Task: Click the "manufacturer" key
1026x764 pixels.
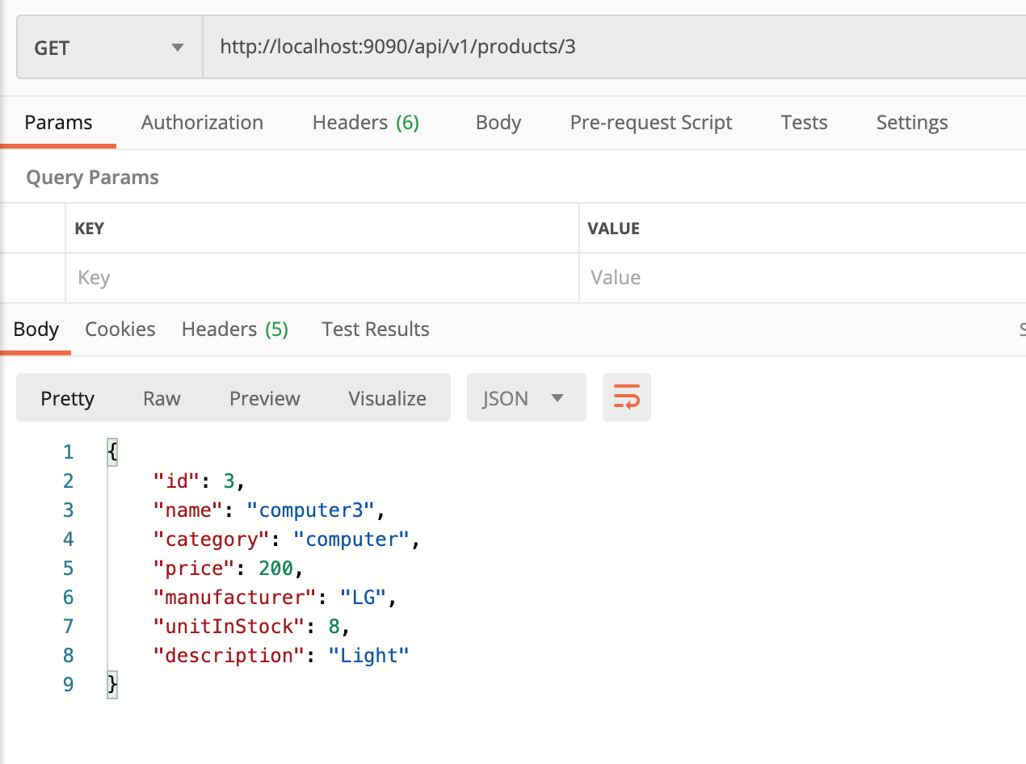Action: (234, 598)
